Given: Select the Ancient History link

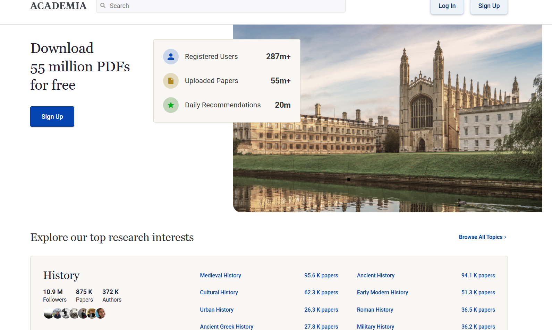Looking at the screenshot, I should click(376, 276).
